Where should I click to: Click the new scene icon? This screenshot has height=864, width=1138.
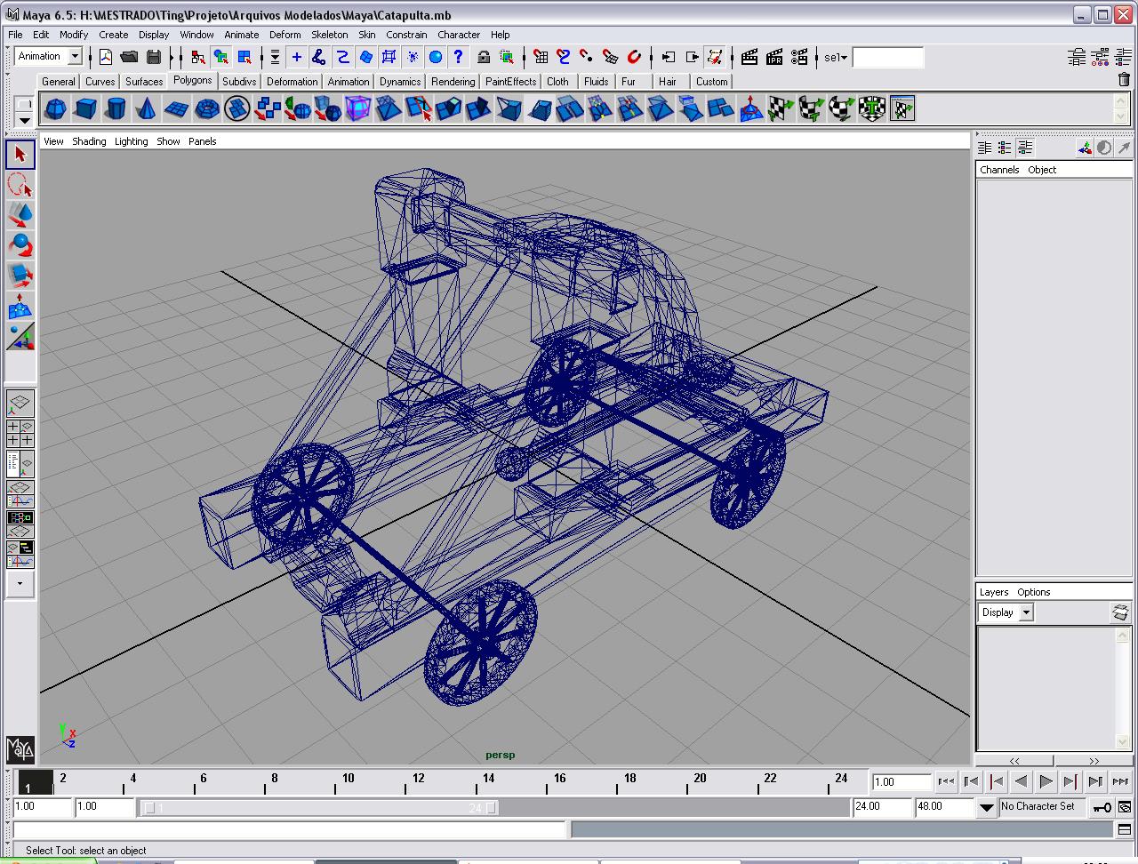(x=106, y=57)
